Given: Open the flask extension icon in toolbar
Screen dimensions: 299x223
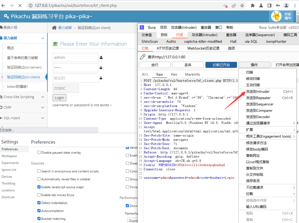Looking at the screenshot, I should pyautogui.click(x=261, y=6).
